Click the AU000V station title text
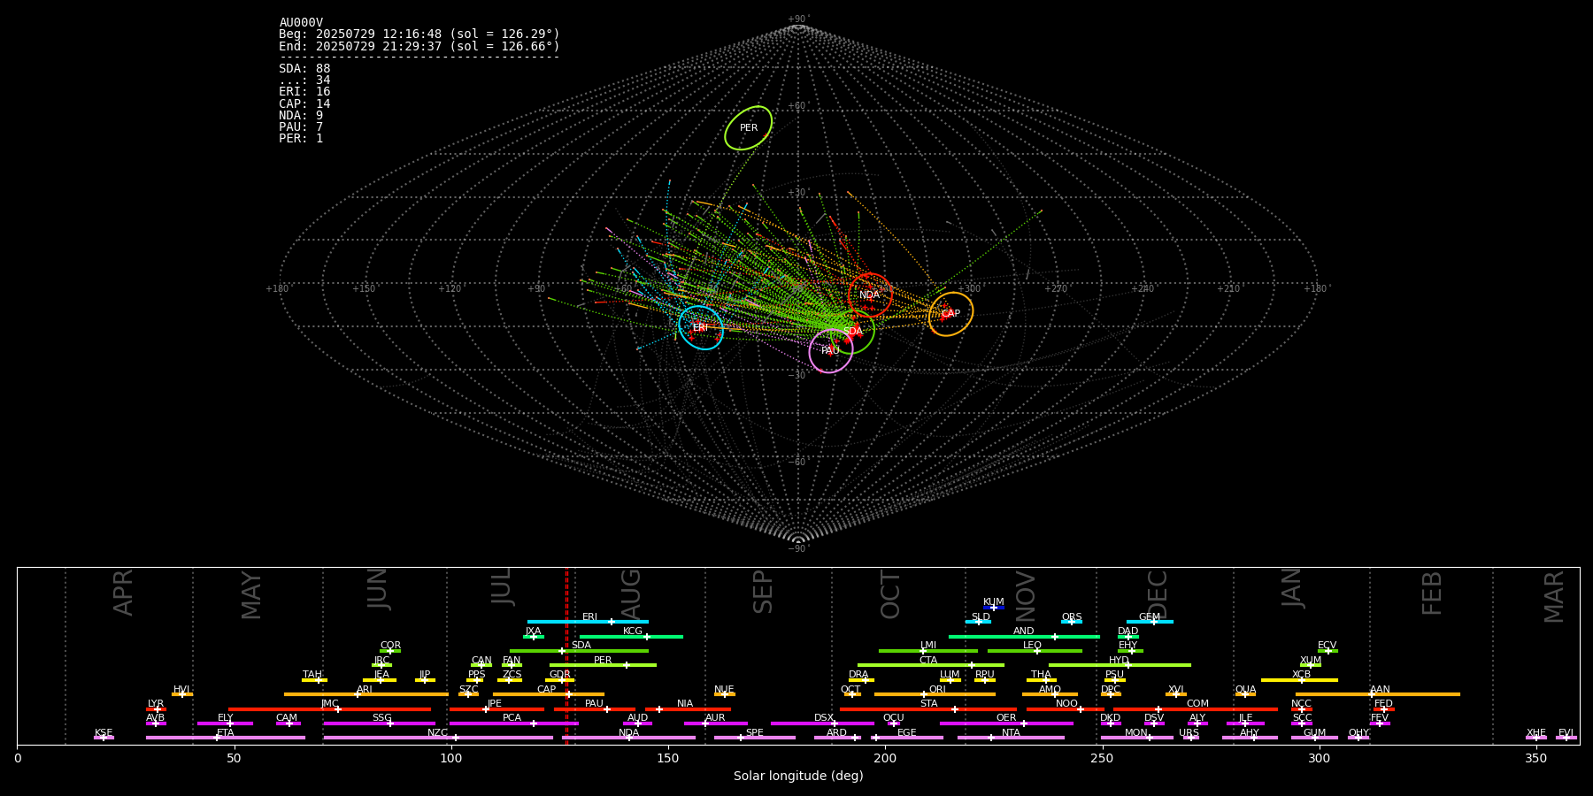Viewport: 1593px width, 796px height. [x=301, y=23]
